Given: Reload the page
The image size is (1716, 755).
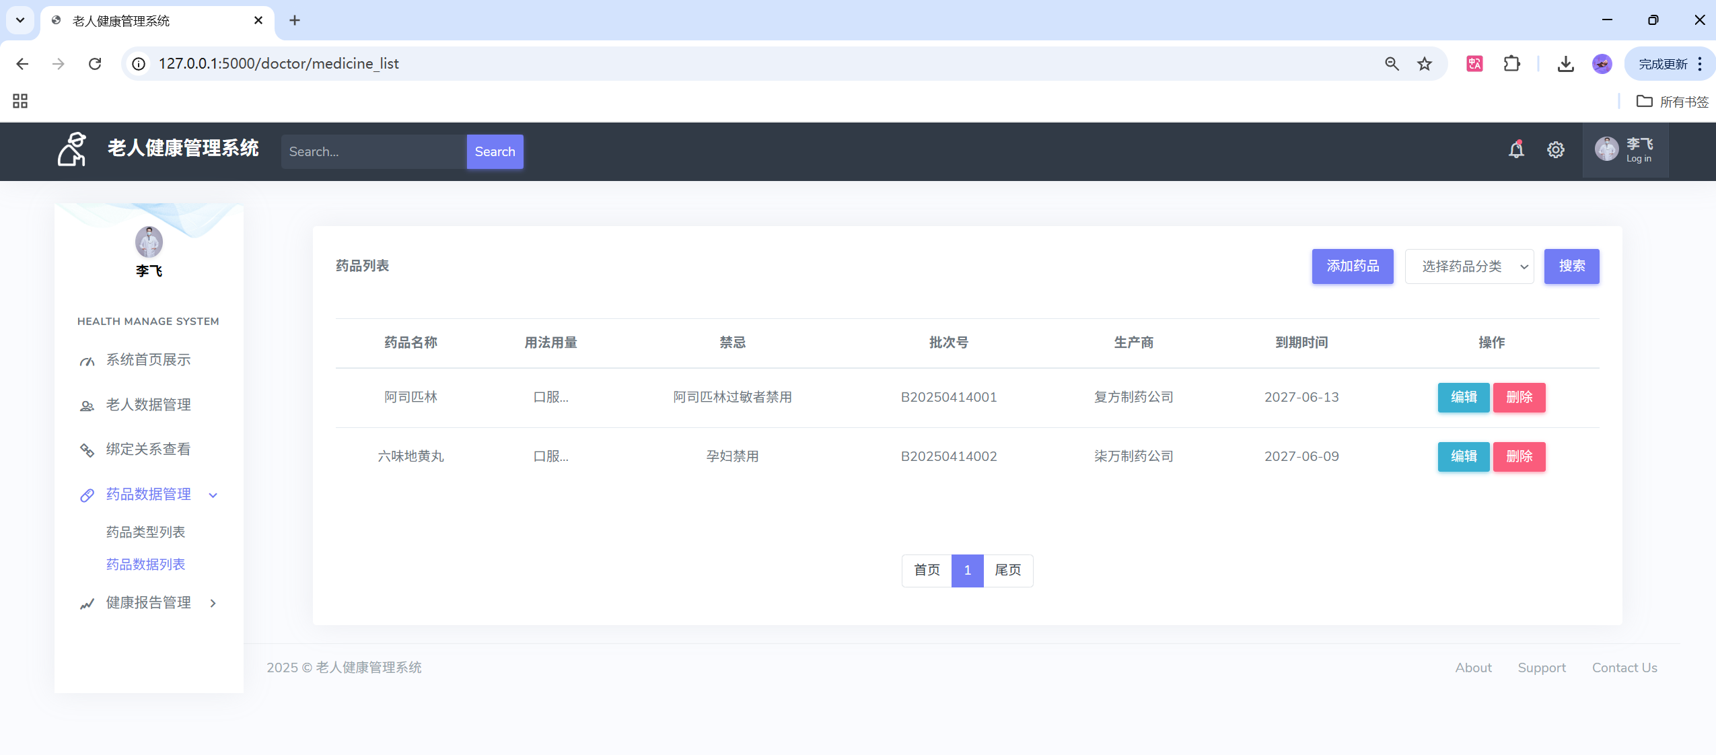Looking at the screenshot, I should click(x=95, y=64).
